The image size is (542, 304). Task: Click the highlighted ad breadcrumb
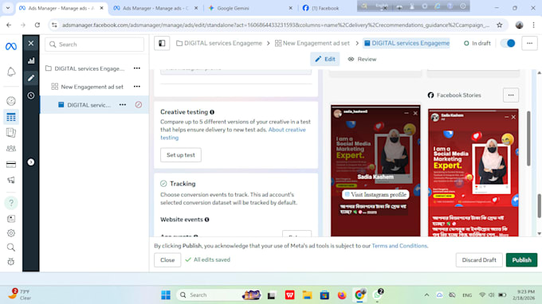[x=406, y=43]
